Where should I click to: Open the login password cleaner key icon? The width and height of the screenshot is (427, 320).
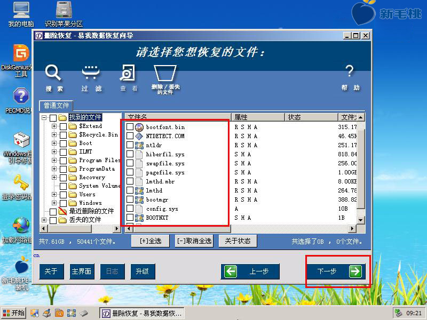coord(21,182)
